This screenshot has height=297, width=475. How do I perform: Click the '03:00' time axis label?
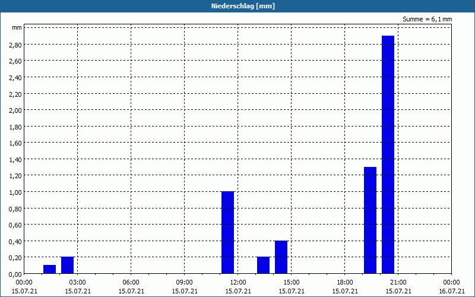click(x=78, y=283)
